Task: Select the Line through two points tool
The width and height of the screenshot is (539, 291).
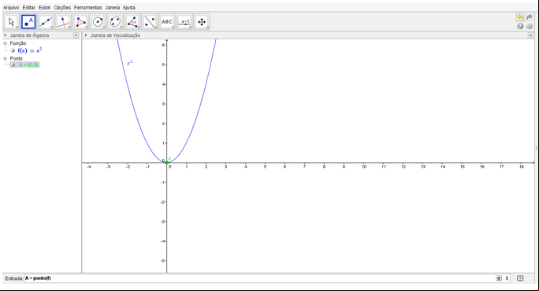Action: point(46,22)
